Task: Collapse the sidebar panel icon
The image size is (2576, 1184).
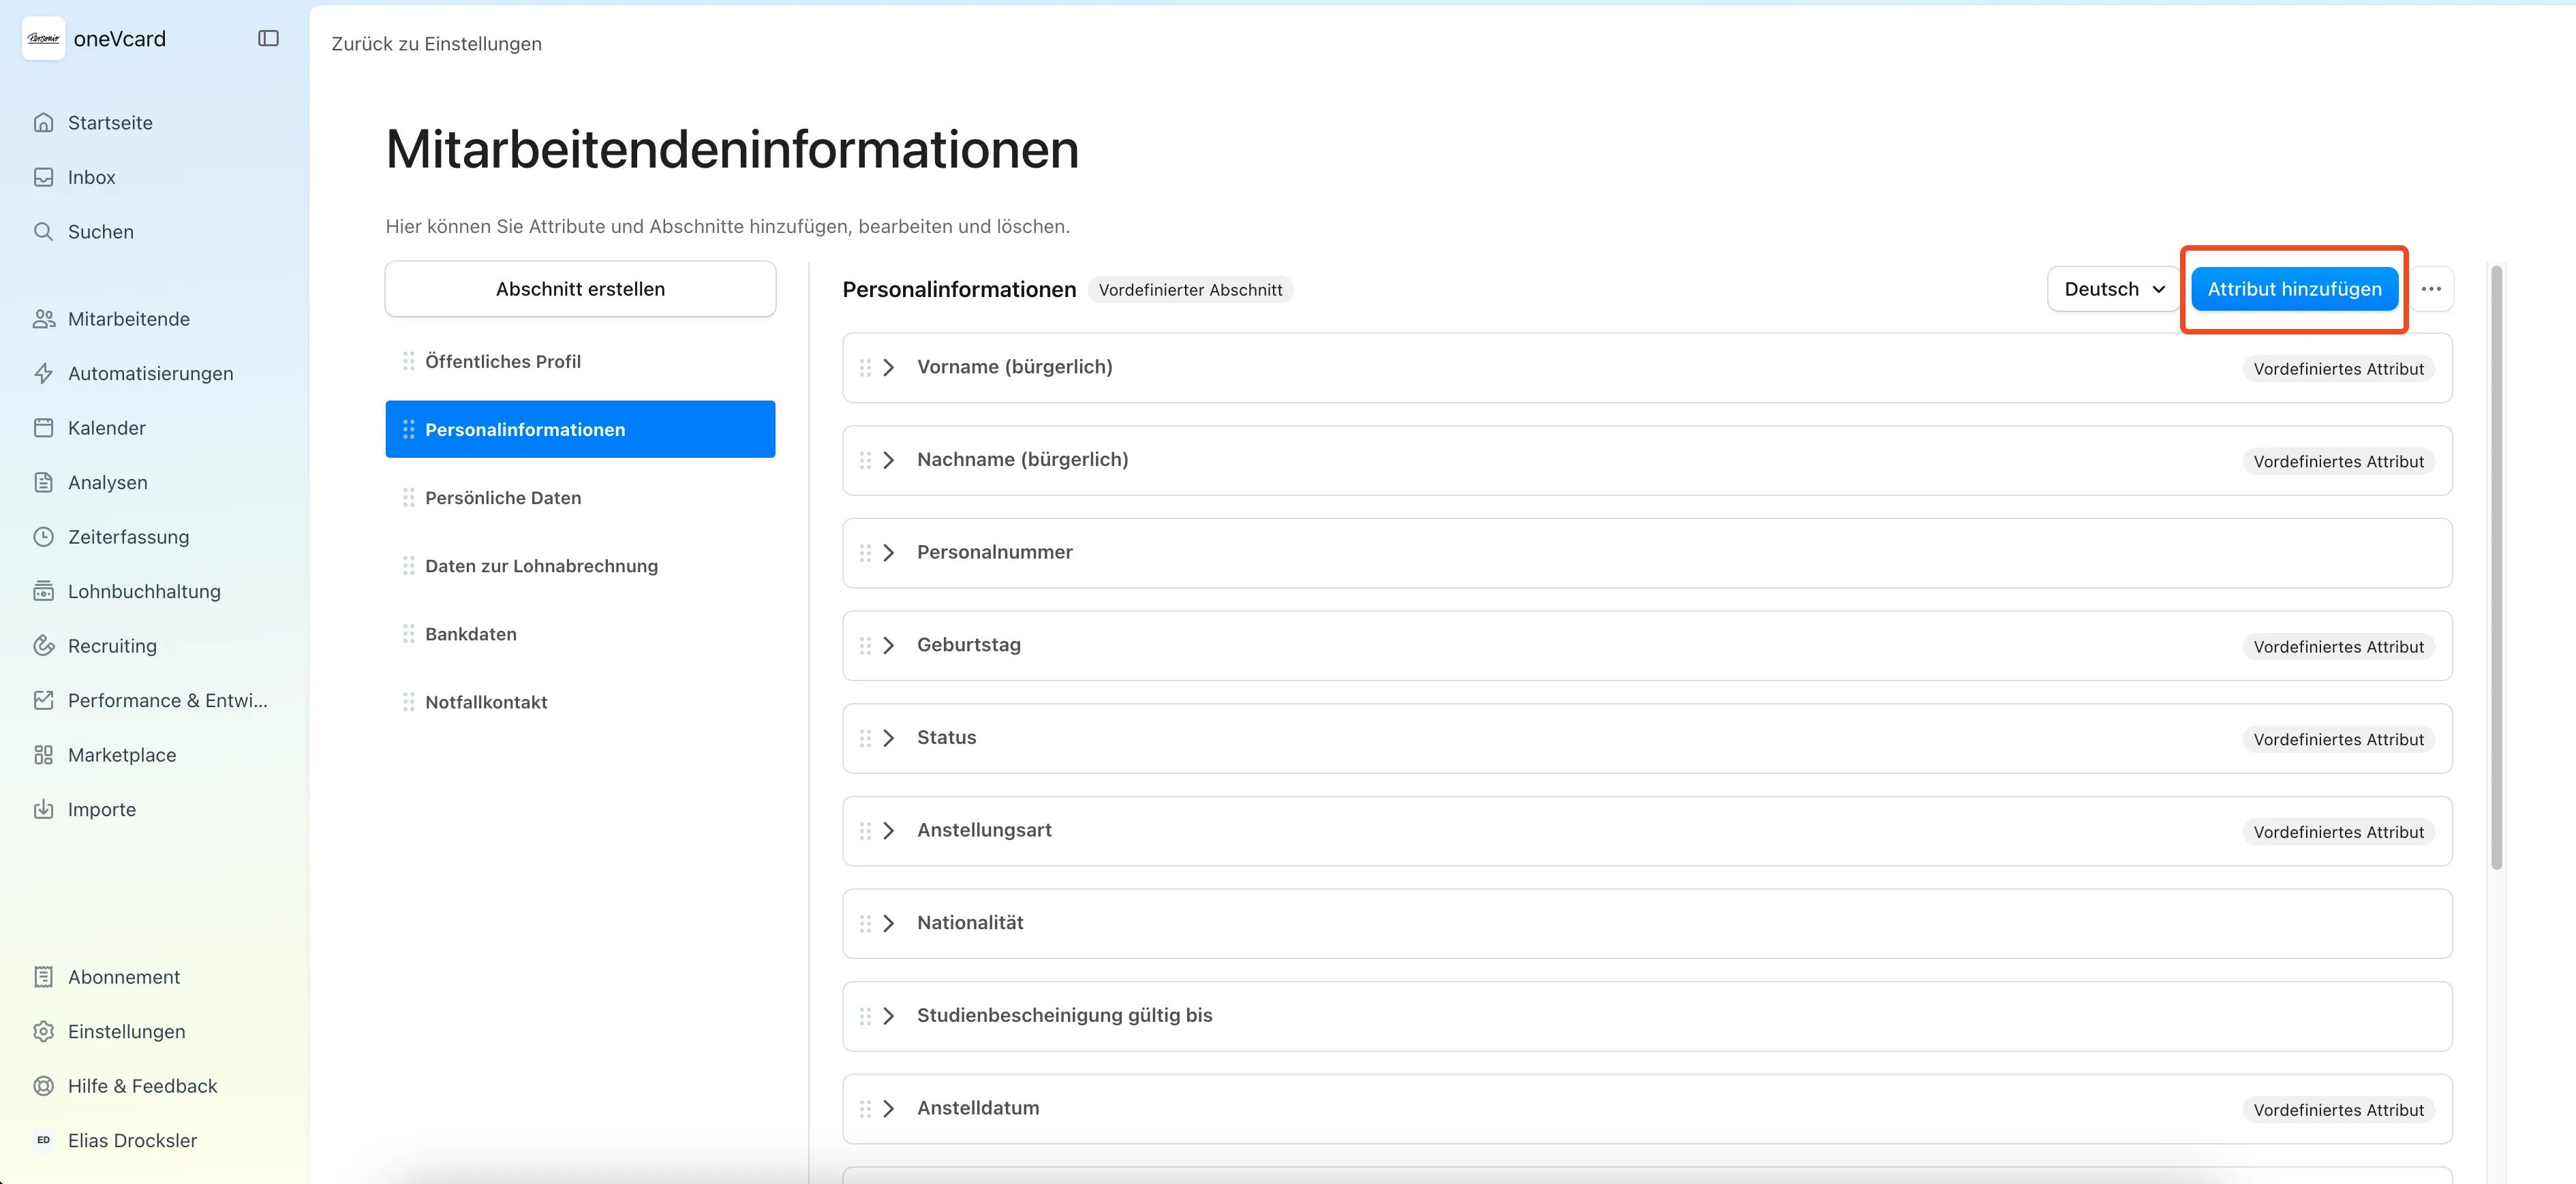Action: pos(268,38)
